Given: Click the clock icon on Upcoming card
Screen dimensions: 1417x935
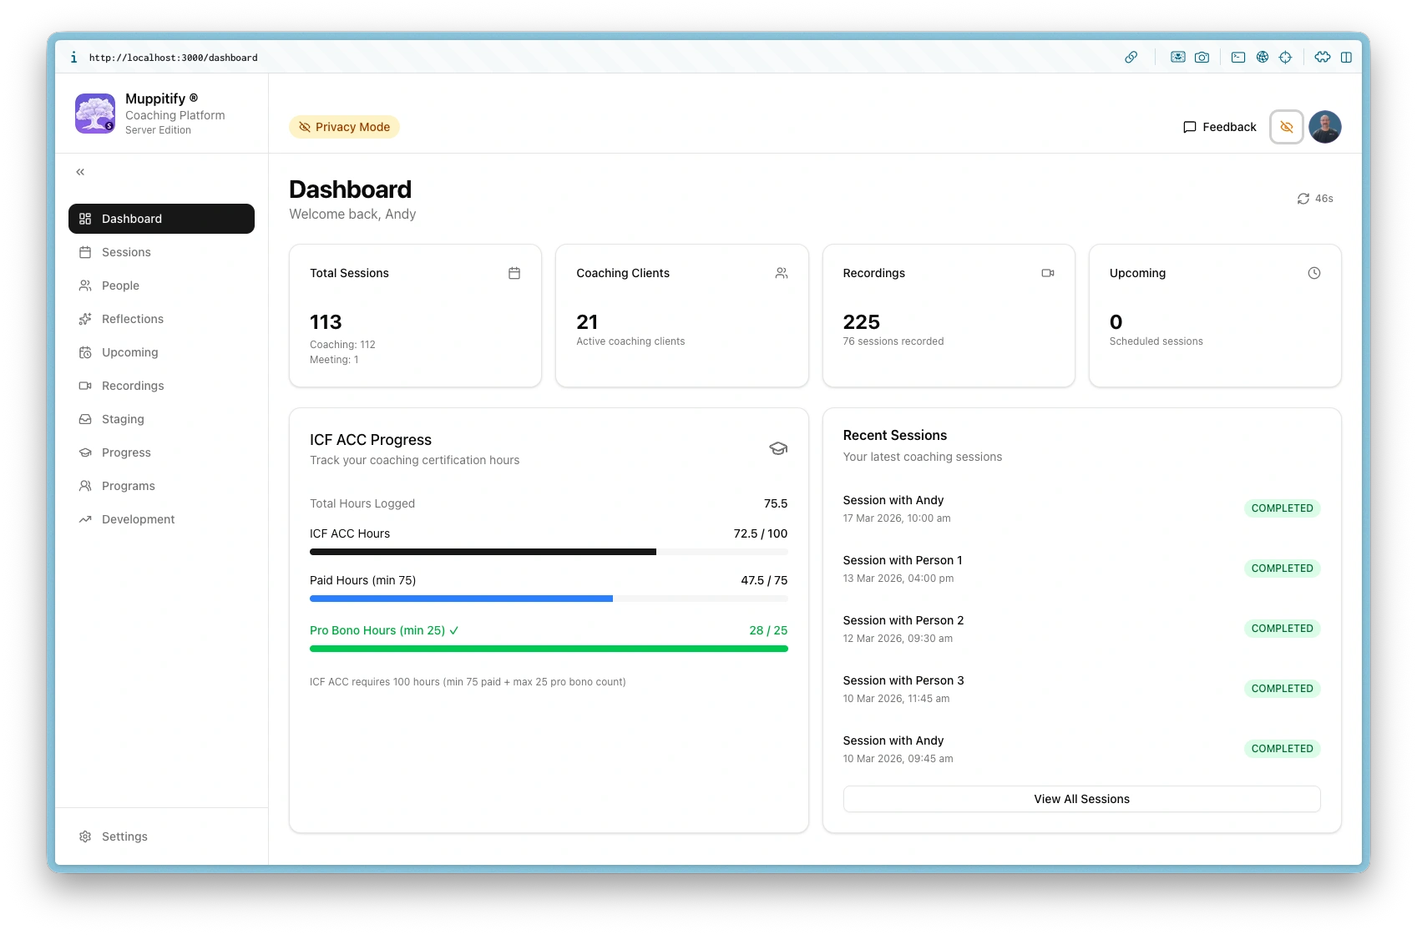Looking at the screenshot, I should pos(1313,273).
